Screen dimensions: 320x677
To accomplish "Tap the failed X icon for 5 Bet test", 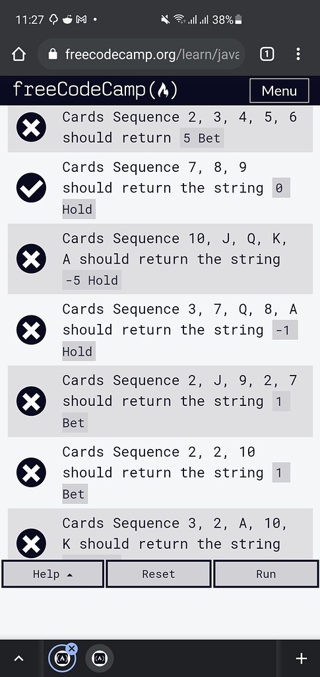I will (x=31, y=127).
